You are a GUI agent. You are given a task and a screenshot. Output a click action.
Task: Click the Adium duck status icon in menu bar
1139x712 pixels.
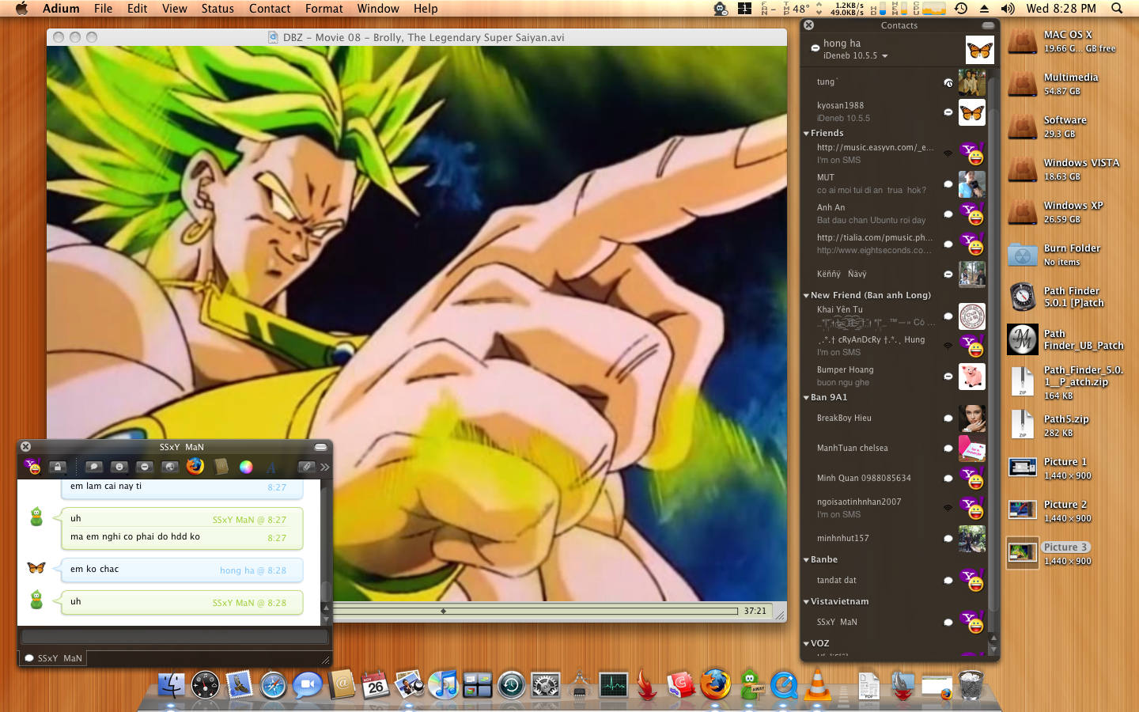(x=721, y=9)
